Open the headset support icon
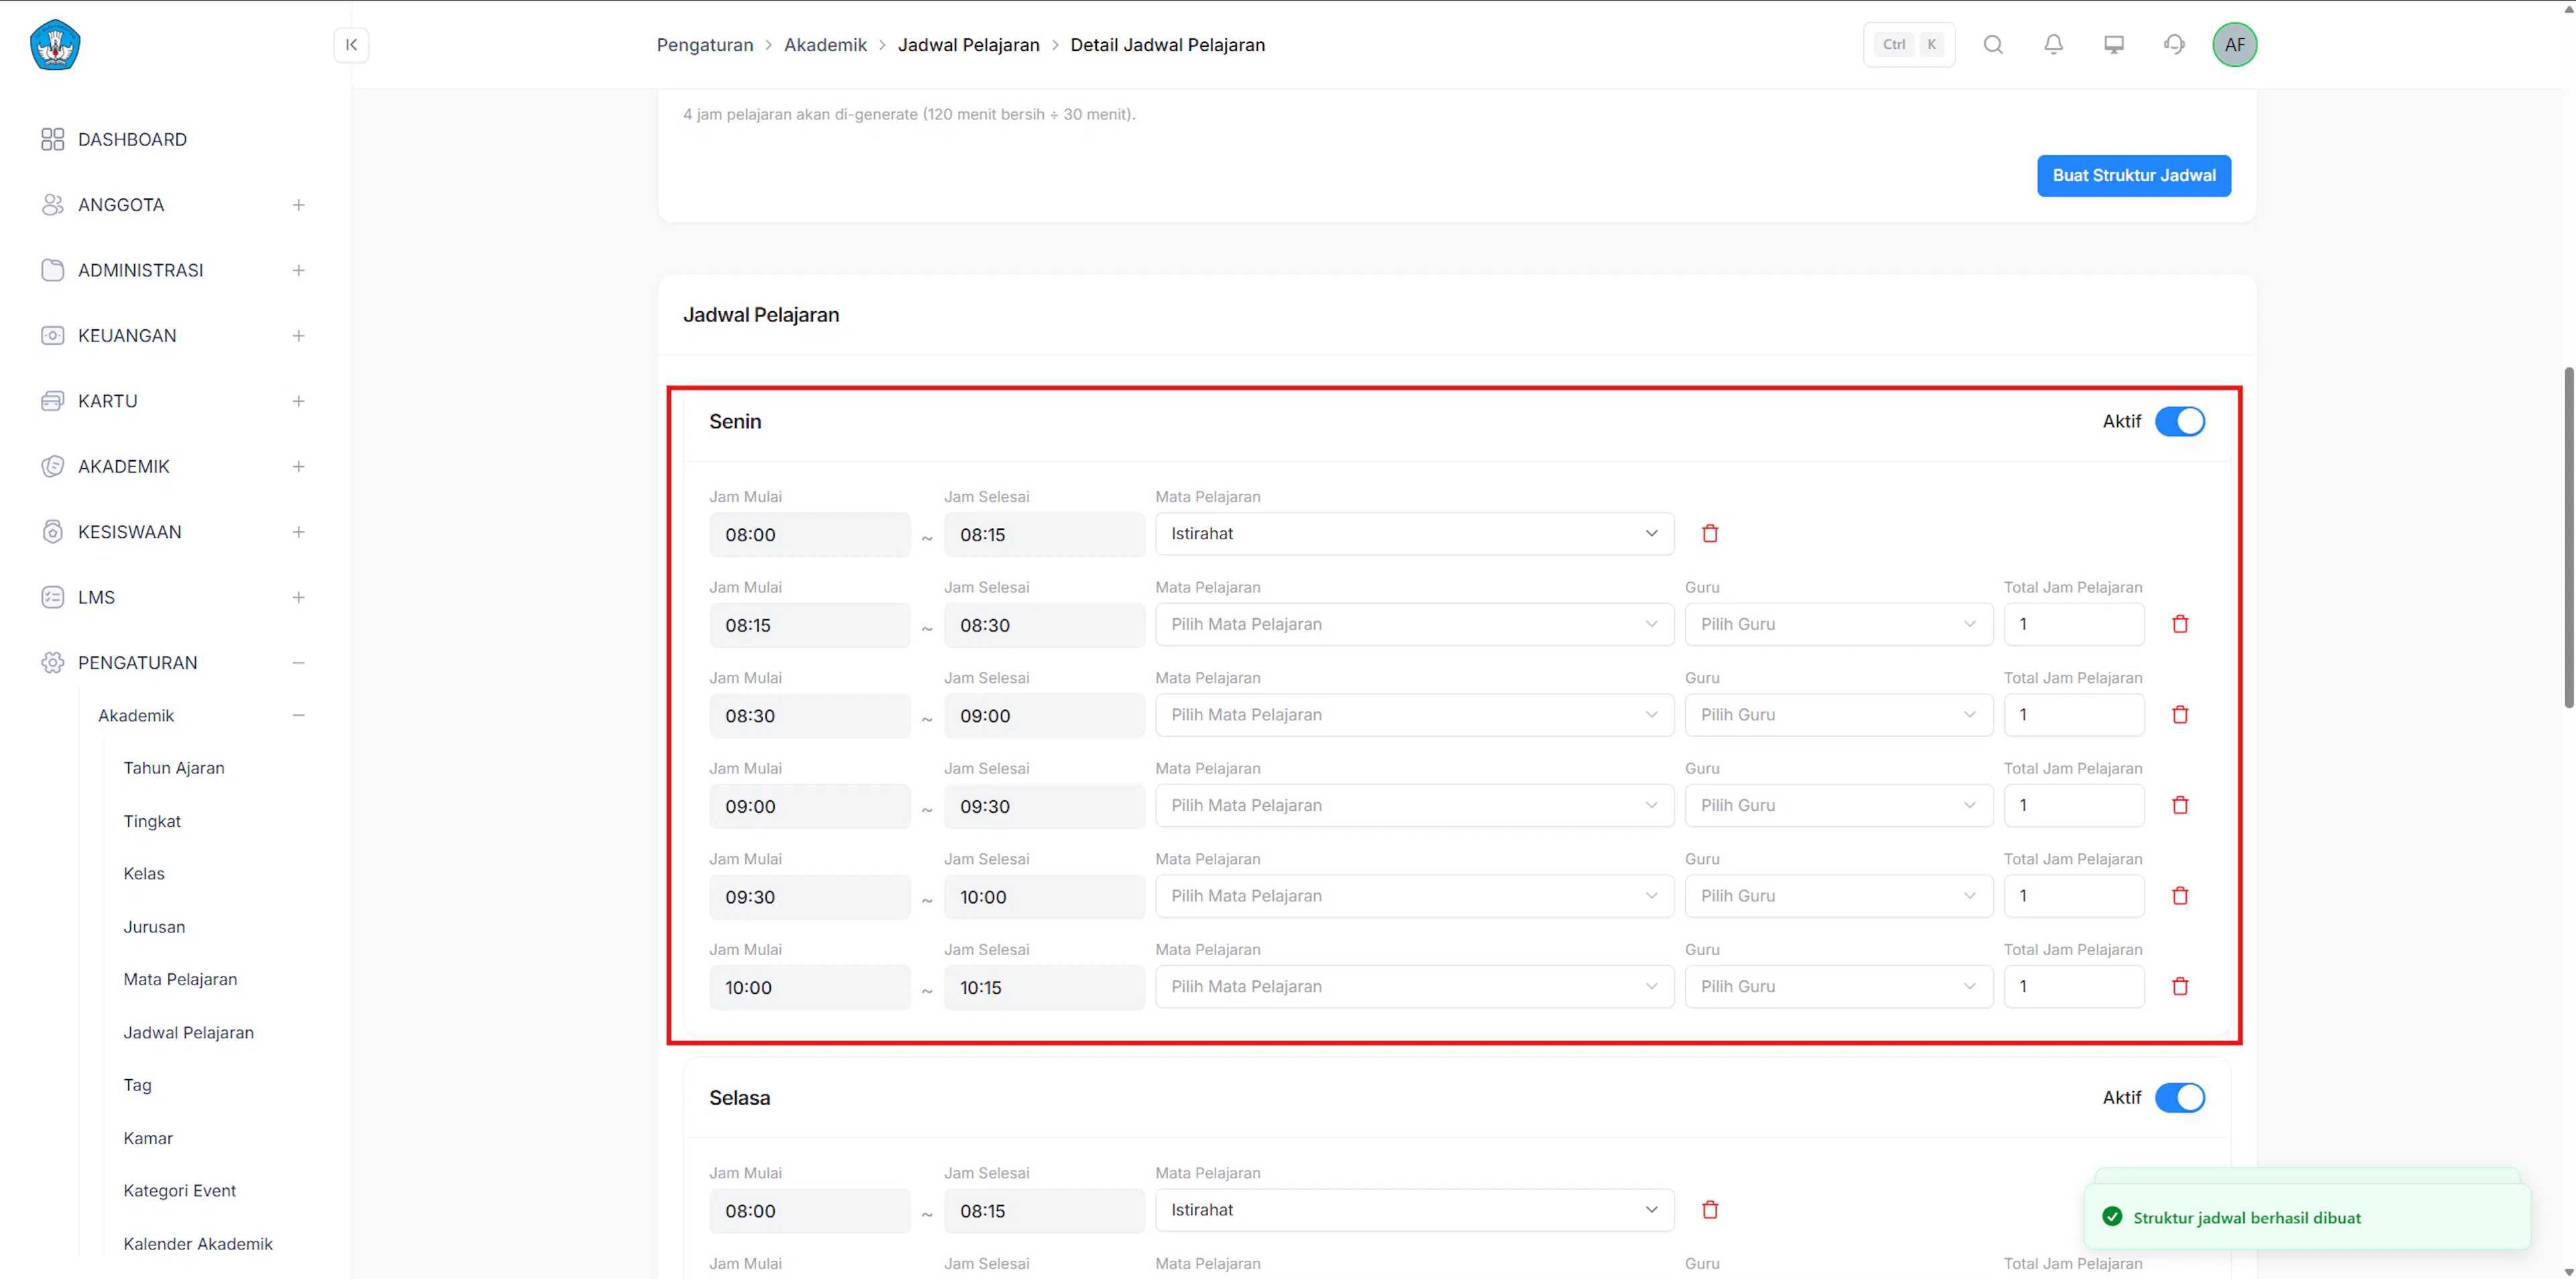The image size is (2576, 1279). tap(2174, 44)
